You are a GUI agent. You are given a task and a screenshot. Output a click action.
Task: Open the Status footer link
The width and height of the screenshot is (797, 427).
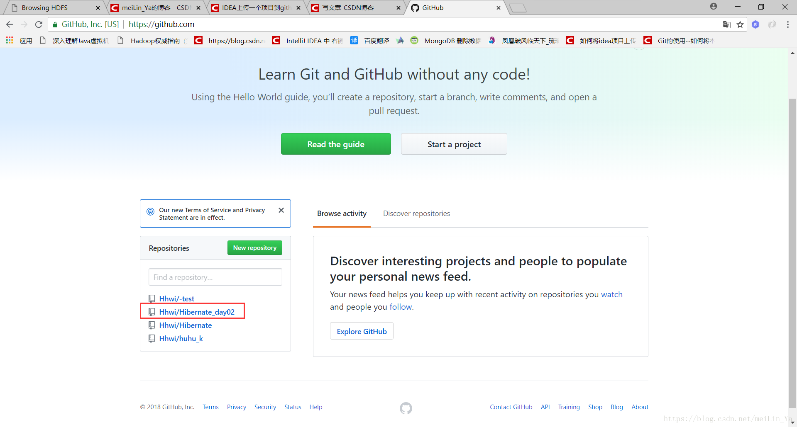[293, 407]
